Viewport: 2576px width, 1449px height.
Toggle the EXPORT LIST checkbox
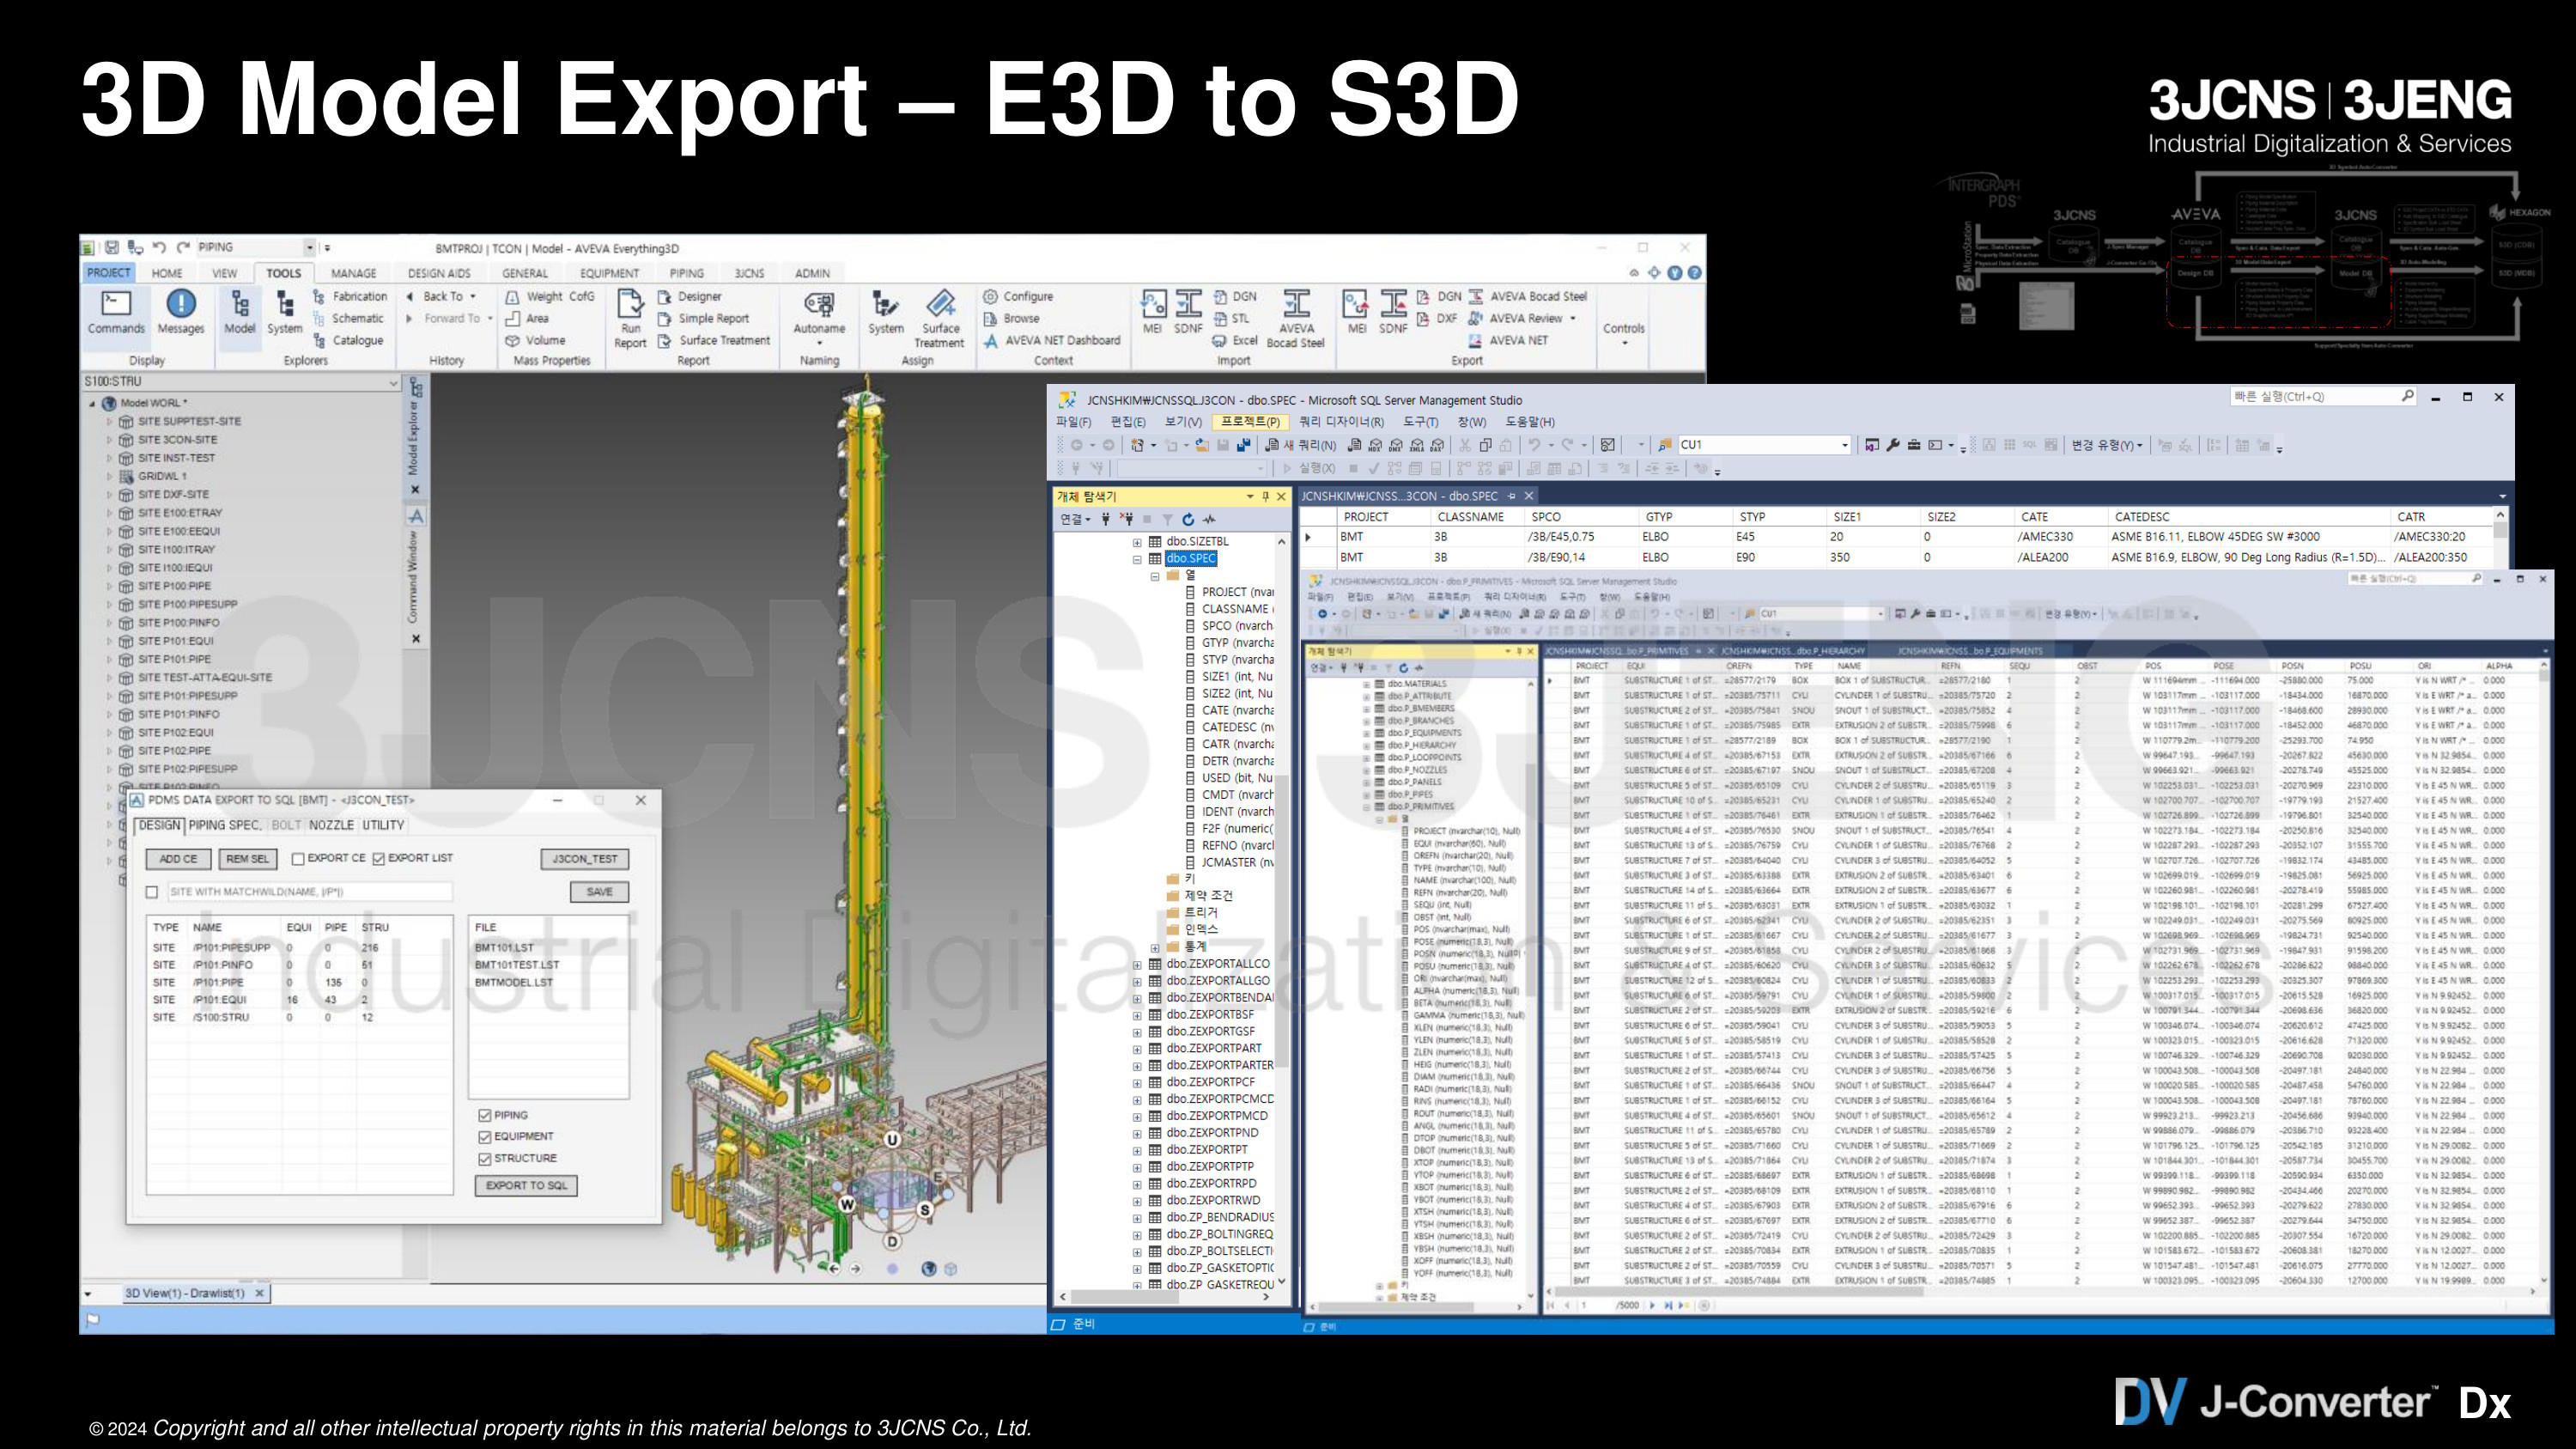tap(378, 859)
